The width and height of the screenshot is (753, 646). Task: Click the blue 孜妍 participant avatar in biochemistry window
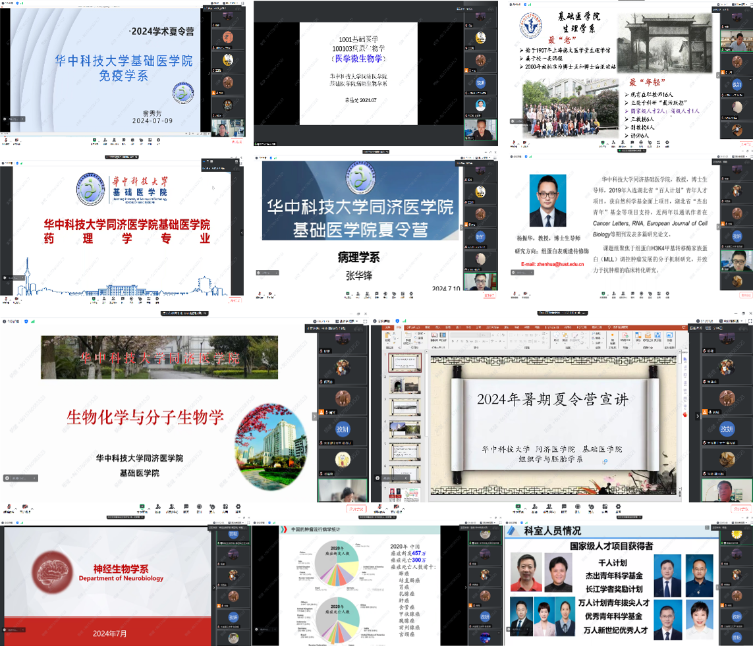pyautogui.click(x=343, y=429)
